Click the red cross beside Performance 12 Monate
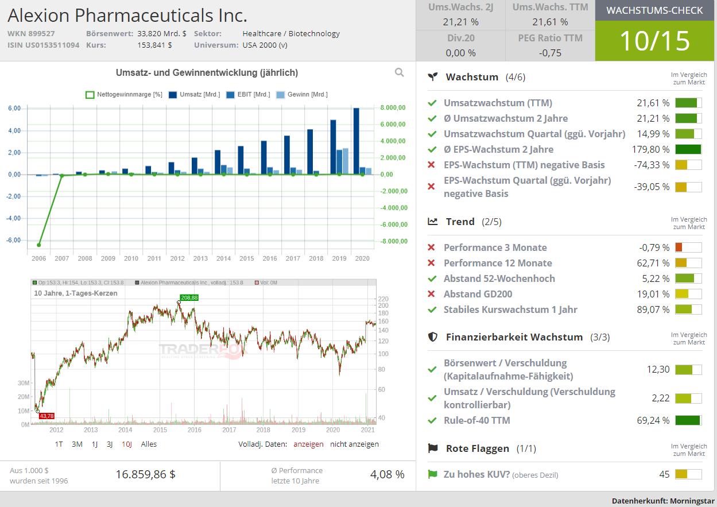The width and height of the screenshot is (717, 507). (x=432, y=263)
